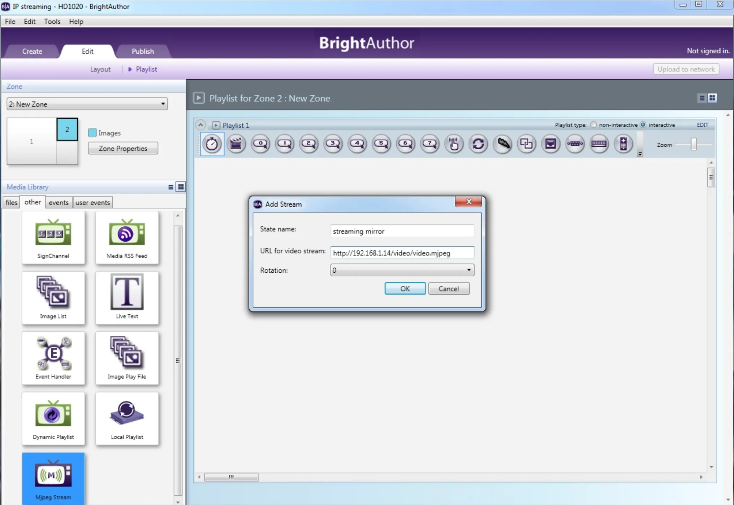
Task: Play the zone playlist preview
Action: 199,98
